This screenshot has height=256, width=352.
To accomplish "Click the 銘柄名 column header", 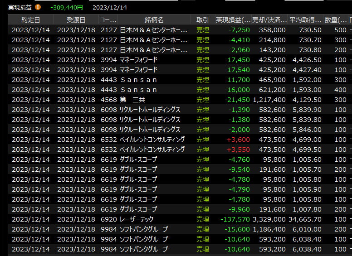I will pyautogui.click(x=154, y=20).
